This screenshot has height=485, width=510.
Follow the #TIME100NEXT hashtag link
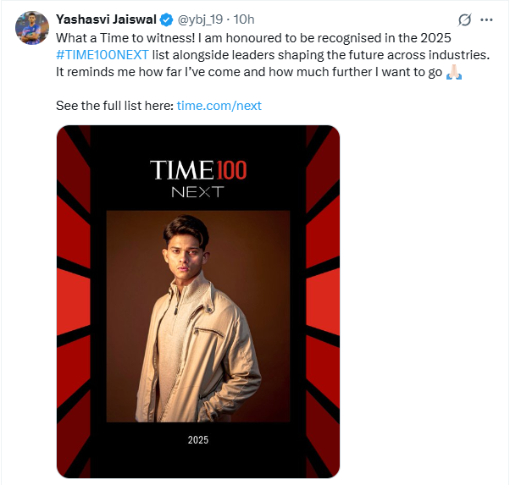[103, 55]
